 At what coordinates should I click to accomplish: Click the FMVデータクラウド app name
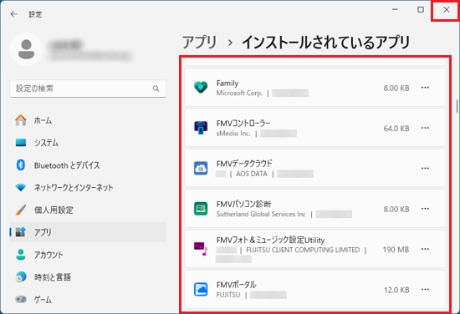coord(244,164)
